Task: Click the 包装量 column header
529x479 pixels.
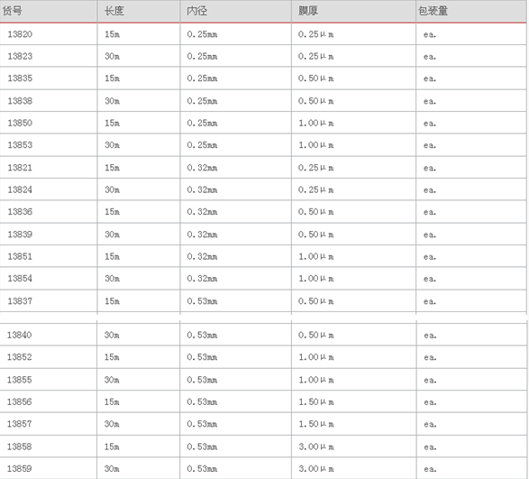Action: click(x=433, y=11)
